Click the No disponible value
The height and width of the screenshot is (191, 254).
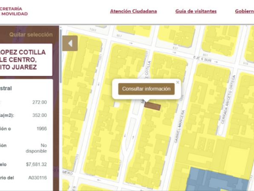[36, 148]
